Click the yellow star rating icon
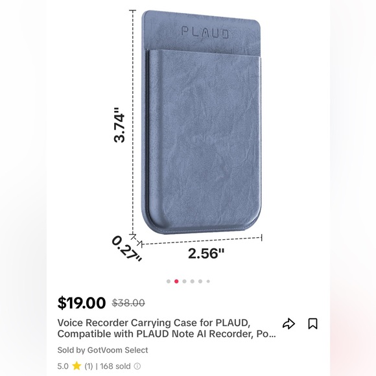 point(76,366)
